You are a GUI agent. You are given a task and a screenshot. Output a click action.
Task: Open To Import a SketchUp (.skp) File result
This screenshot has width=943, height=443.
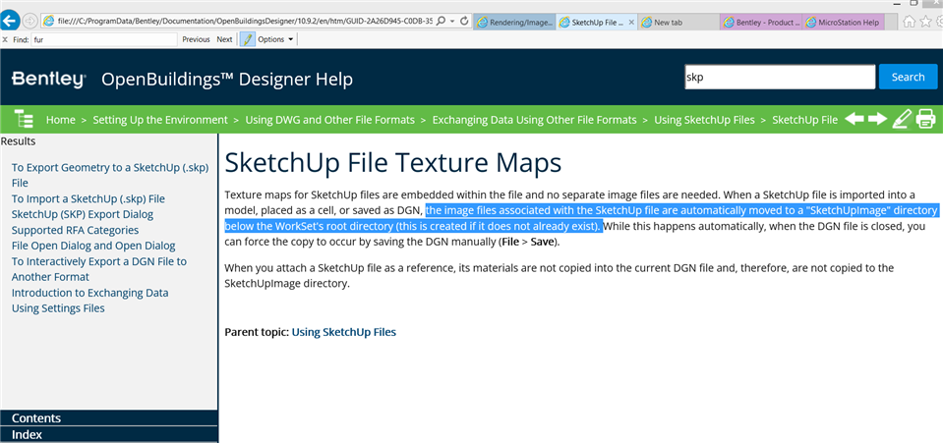click(88, 198)
